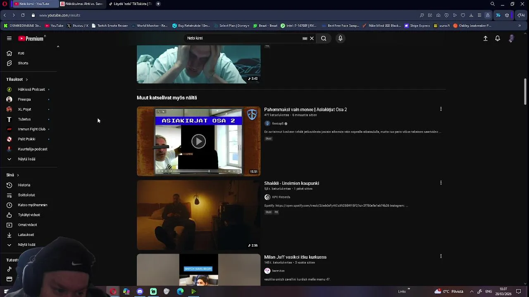Open Tykätyt videot in the sidebar
529x297 pixels.
29,215
